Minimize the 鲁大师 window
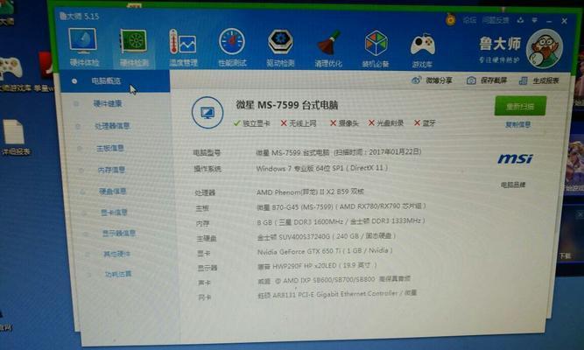 tap(549, 22)
